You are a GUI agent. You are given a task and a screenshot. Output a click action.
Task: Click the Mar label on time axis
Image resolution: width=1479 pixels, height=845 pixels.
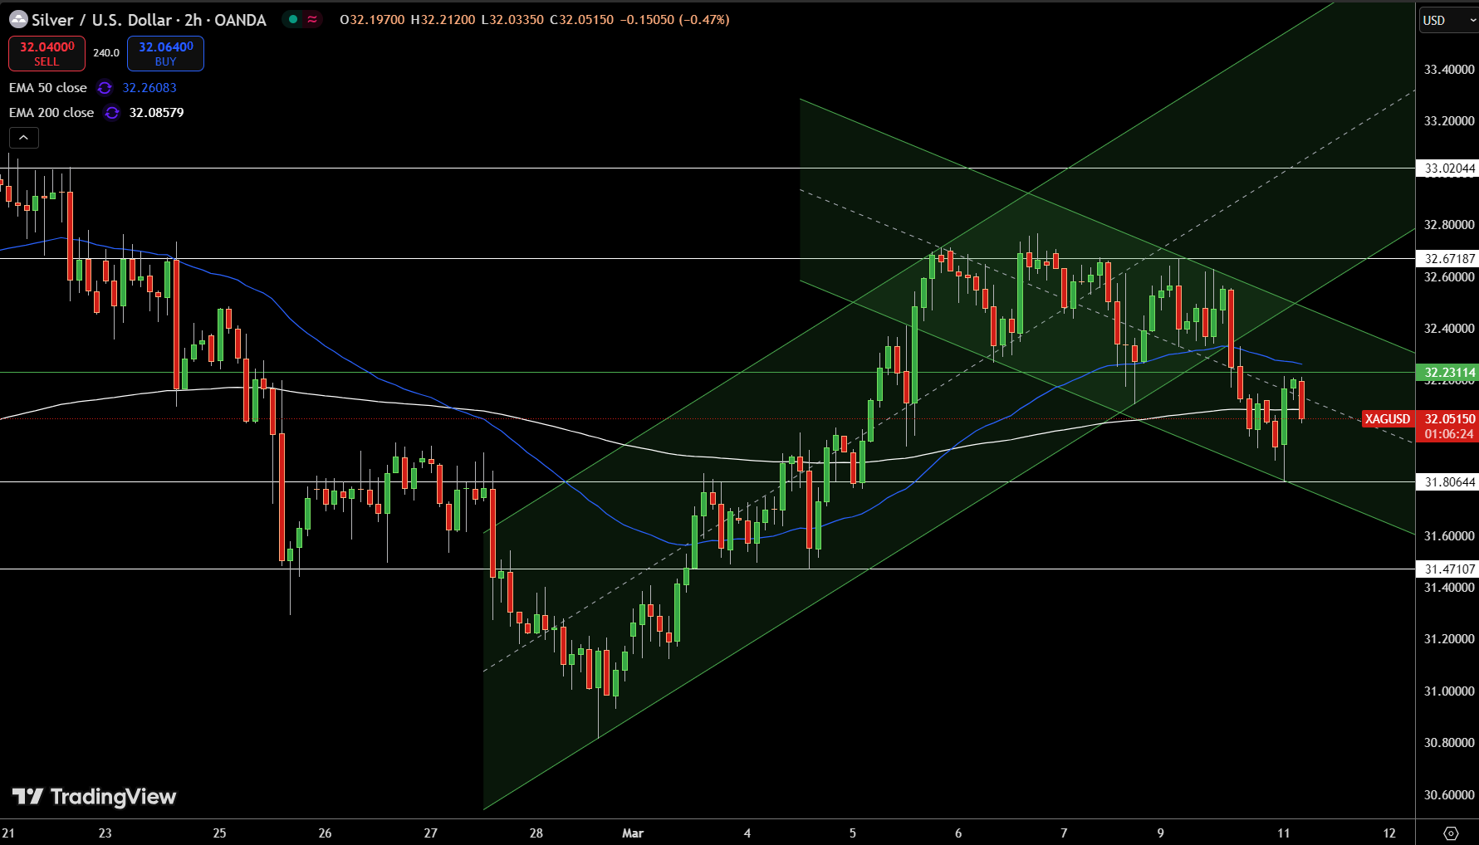tap(633, 833)
